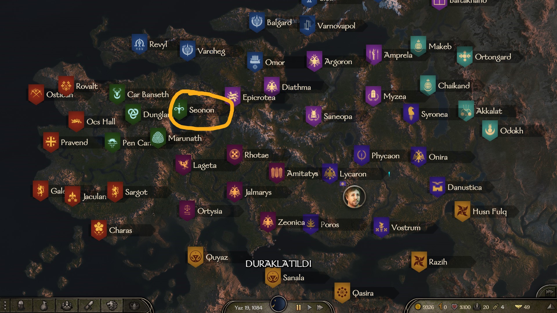Viewport: 557px width, 313px height.
Task: Open the Inventory bag icon
Action: [44, 306]
